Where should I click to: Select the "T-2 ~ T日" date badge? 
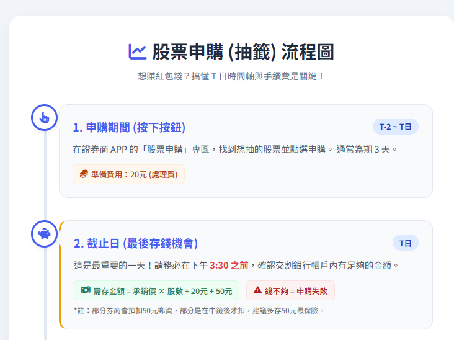click(x=395, y=127)
